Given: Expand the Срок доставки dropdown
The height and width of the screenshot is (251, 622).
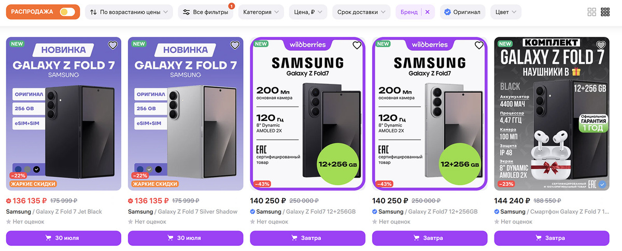Looking at the screenshot, I should (x=361, y=12).
